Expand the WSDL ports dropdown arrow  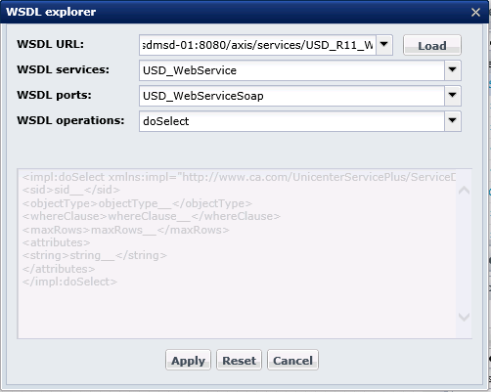click(x=453, y=96)
